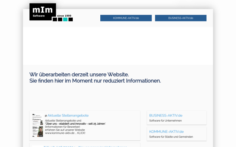The height and width of the screenshot is (147, 236).
Task: Click the text 'Software für Unternehmen'
Action: [x=166, y=121]
